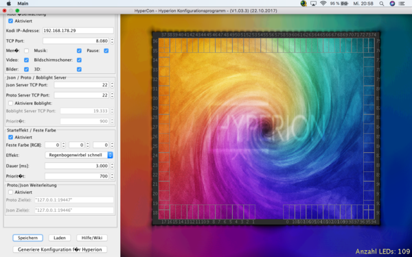Viewport: 412px width, 257px height.
Task: Disable the Musik checkbox
Action: coord(79,51)
